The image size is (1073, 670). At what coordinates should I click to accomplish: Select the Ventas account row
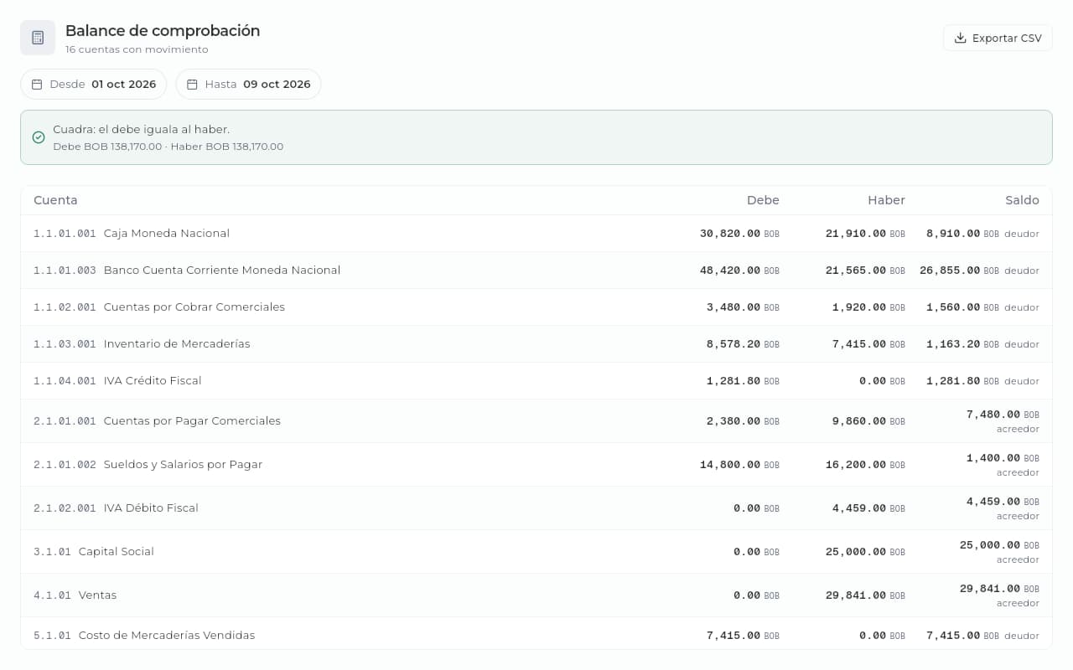click(x=536, y=595)
